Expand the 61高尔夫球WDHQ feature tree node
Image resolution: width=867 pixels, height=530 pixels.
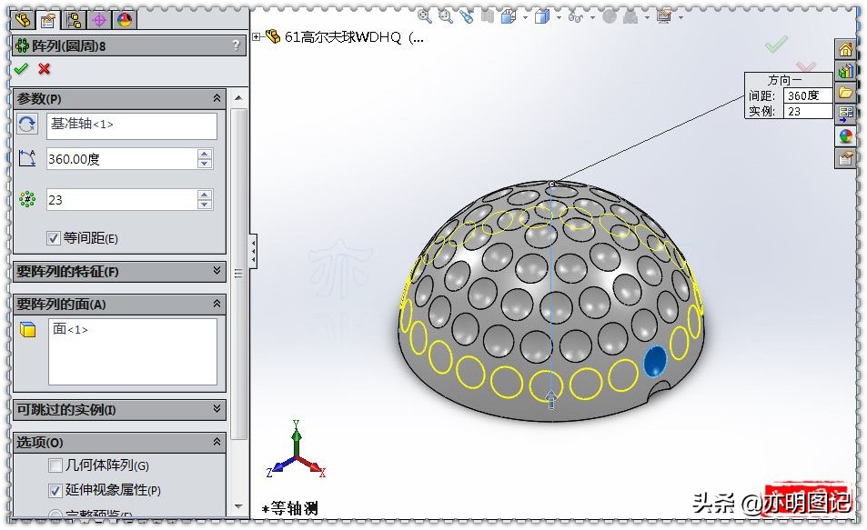258,36
